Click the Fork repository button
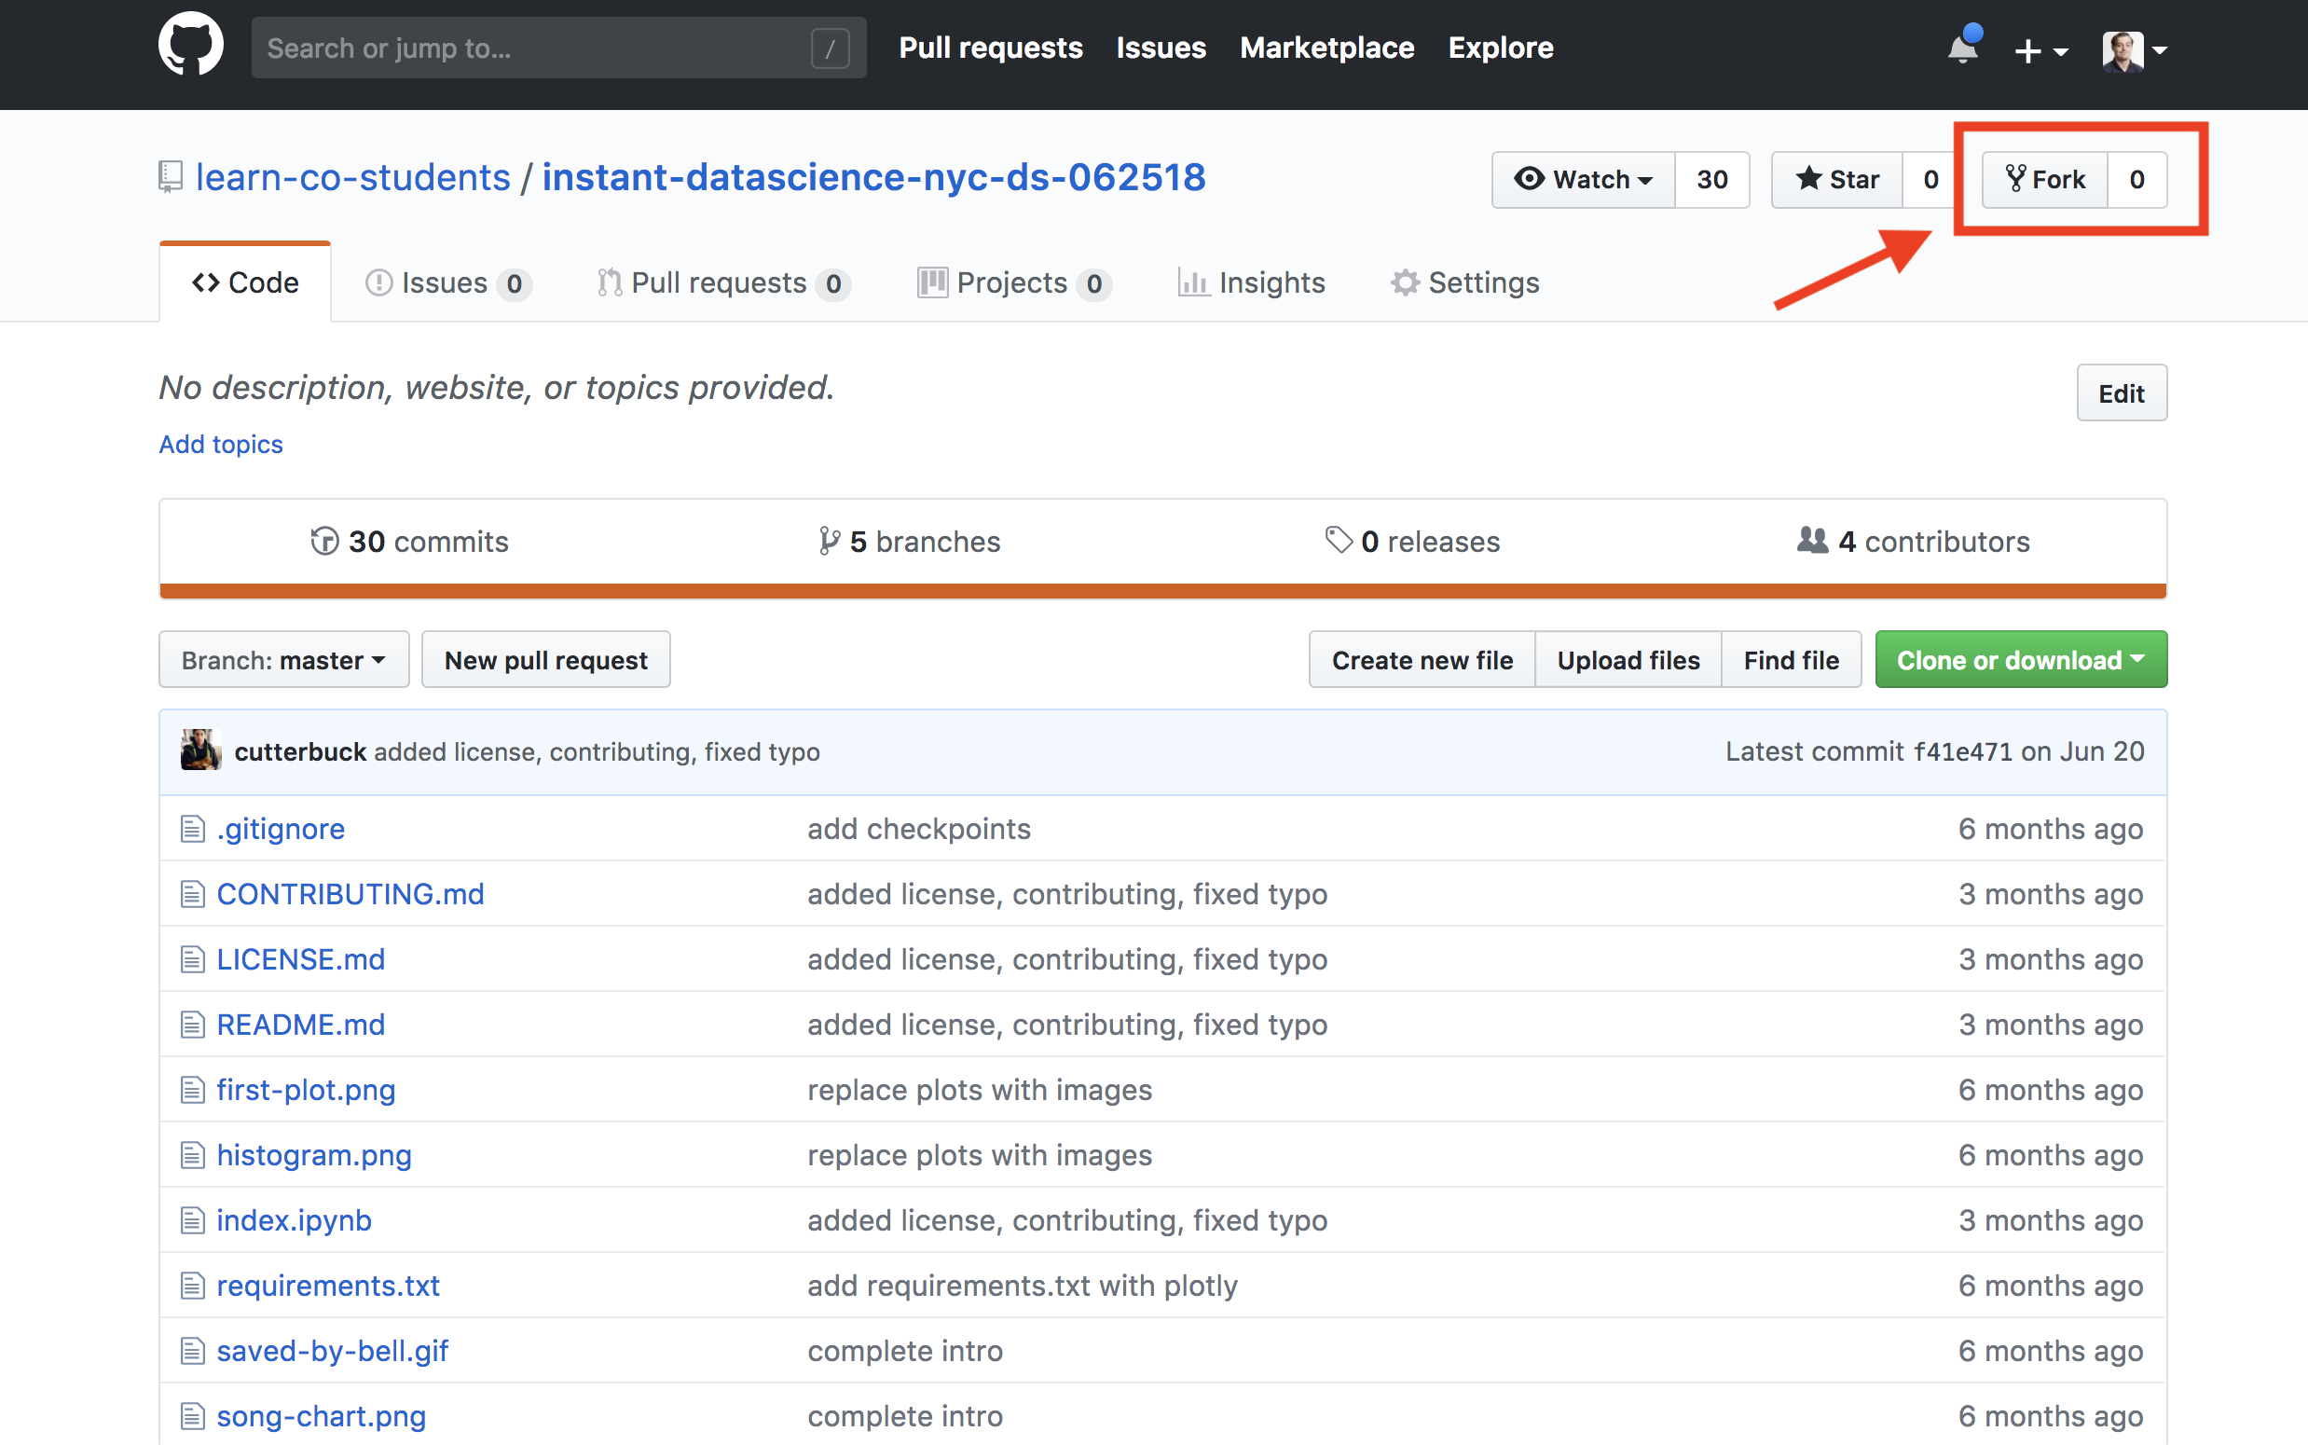The image size is (2308, 1445). click(2044, 179)
